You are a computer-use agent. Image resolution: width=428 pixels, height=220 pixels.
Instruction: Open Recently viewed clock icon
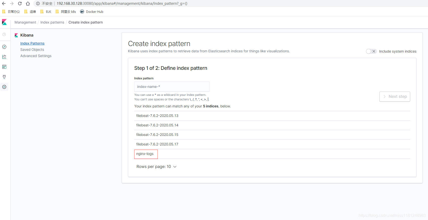coord(4,34)
